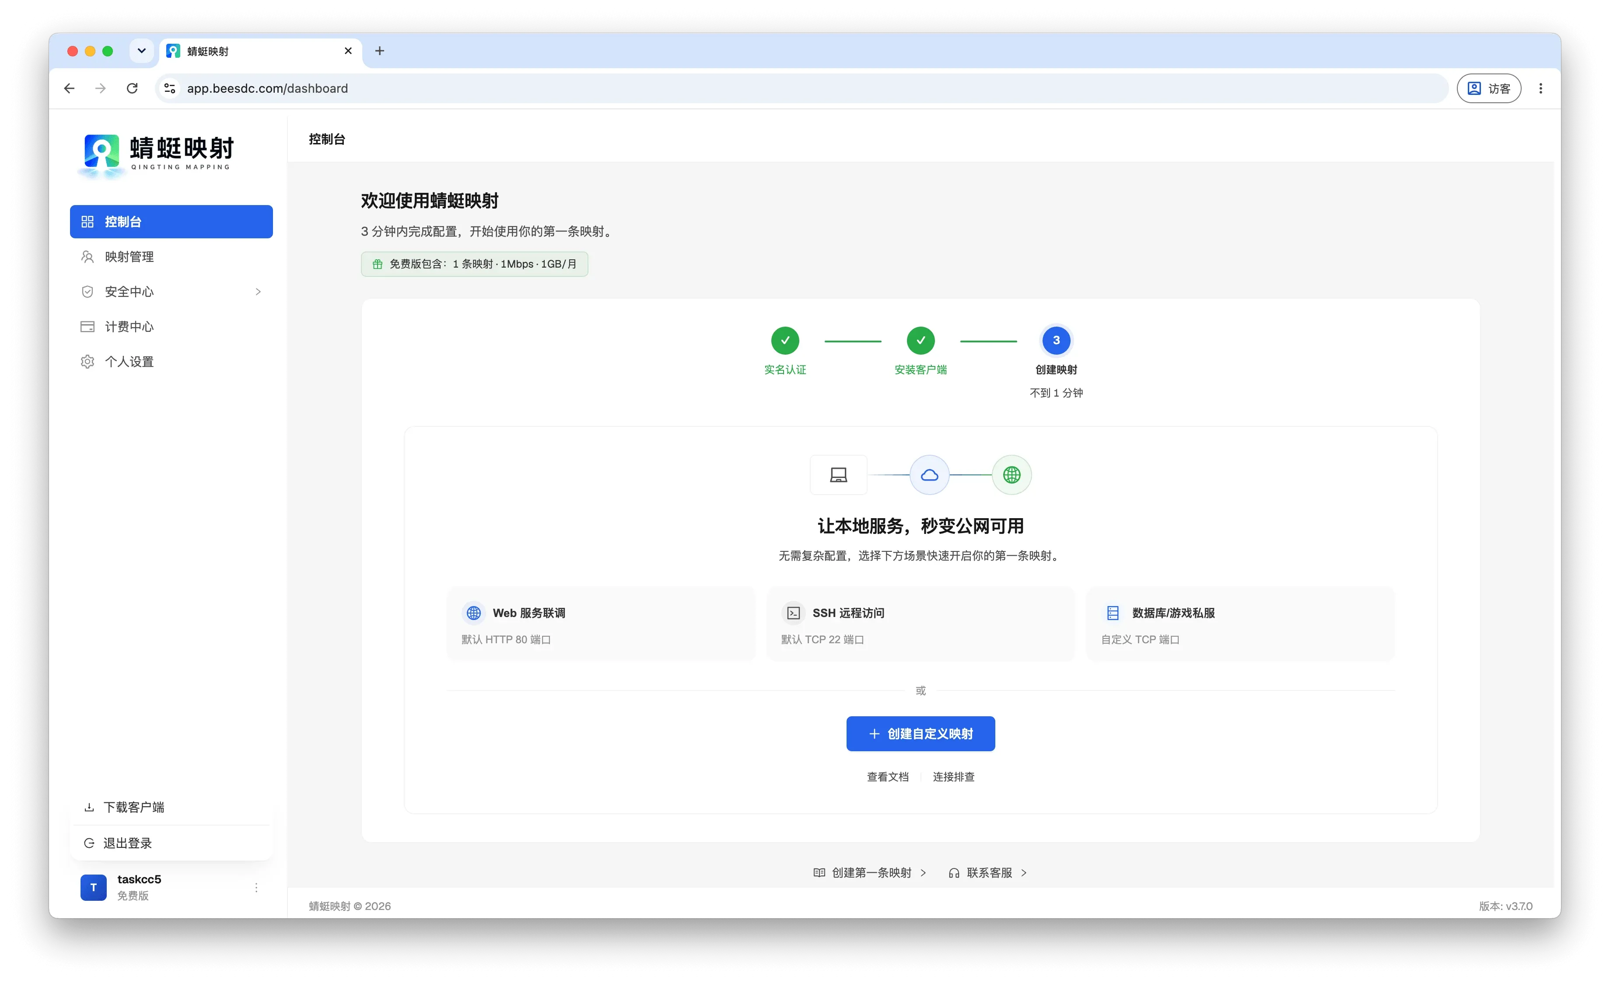Click the cloud icon in the diagram

pyautogui.click(x=929, y=475)
